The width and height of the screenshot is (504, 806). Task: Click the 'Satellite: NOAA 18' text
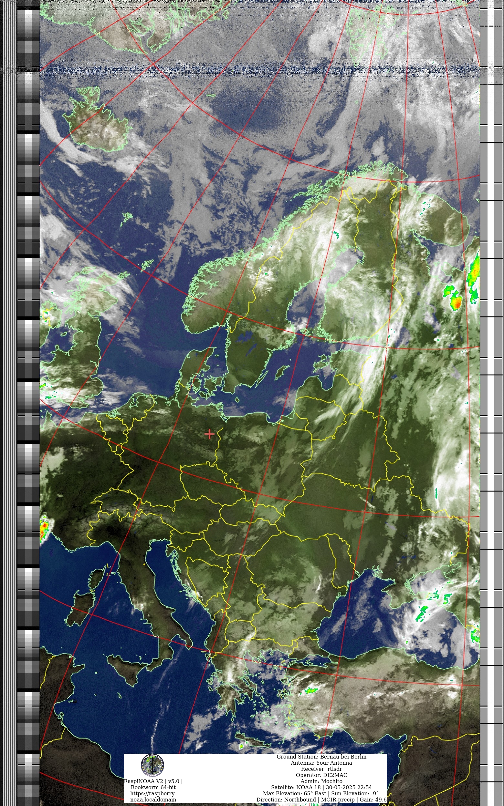click(x=296, y=787)
